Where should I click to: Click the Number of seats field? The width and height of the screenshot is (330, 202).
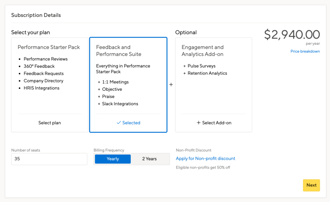(49, 159)
